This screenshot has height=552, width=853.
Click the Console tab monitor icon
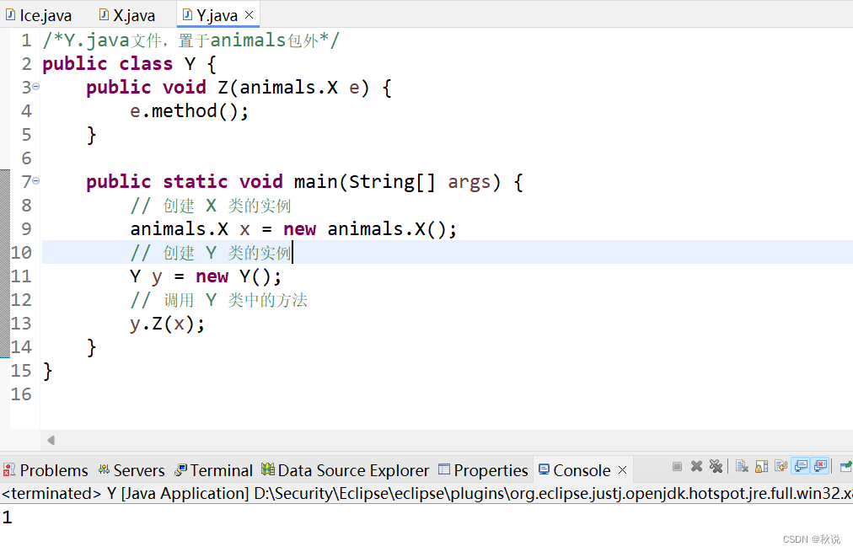tap(544, 469)
